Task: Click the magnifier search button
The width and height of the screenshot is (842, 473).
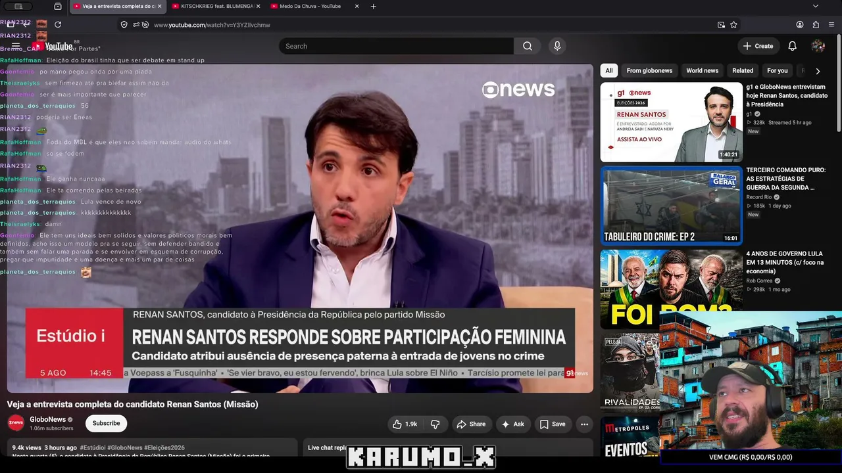Action: (528, 46)
